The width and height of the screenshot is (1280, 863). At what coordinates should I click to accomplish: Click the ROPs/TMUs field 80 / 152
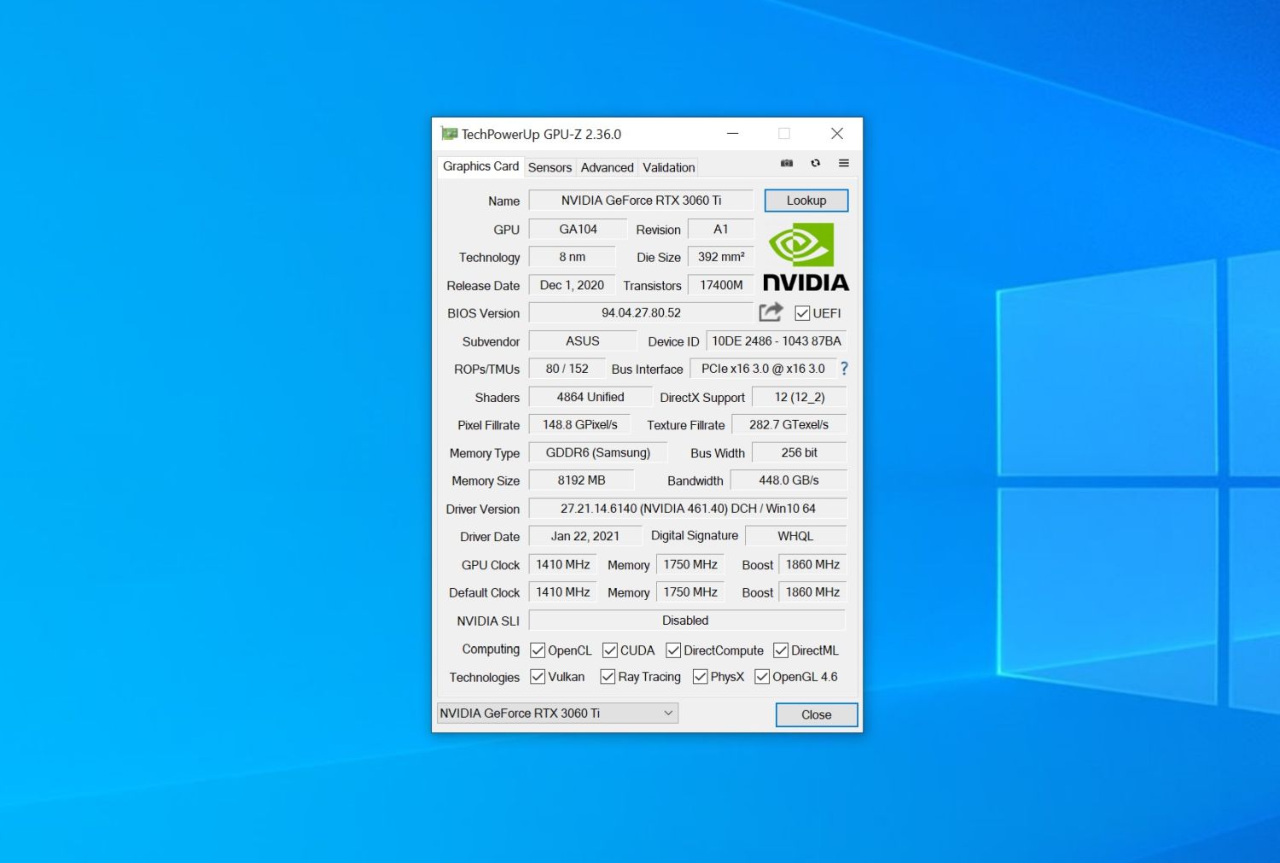567,369
